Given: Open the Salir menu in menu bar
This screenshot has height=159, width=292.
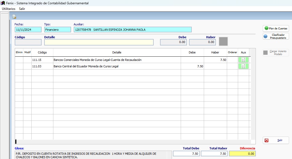Looking at the screenshot, I should 22,9.
